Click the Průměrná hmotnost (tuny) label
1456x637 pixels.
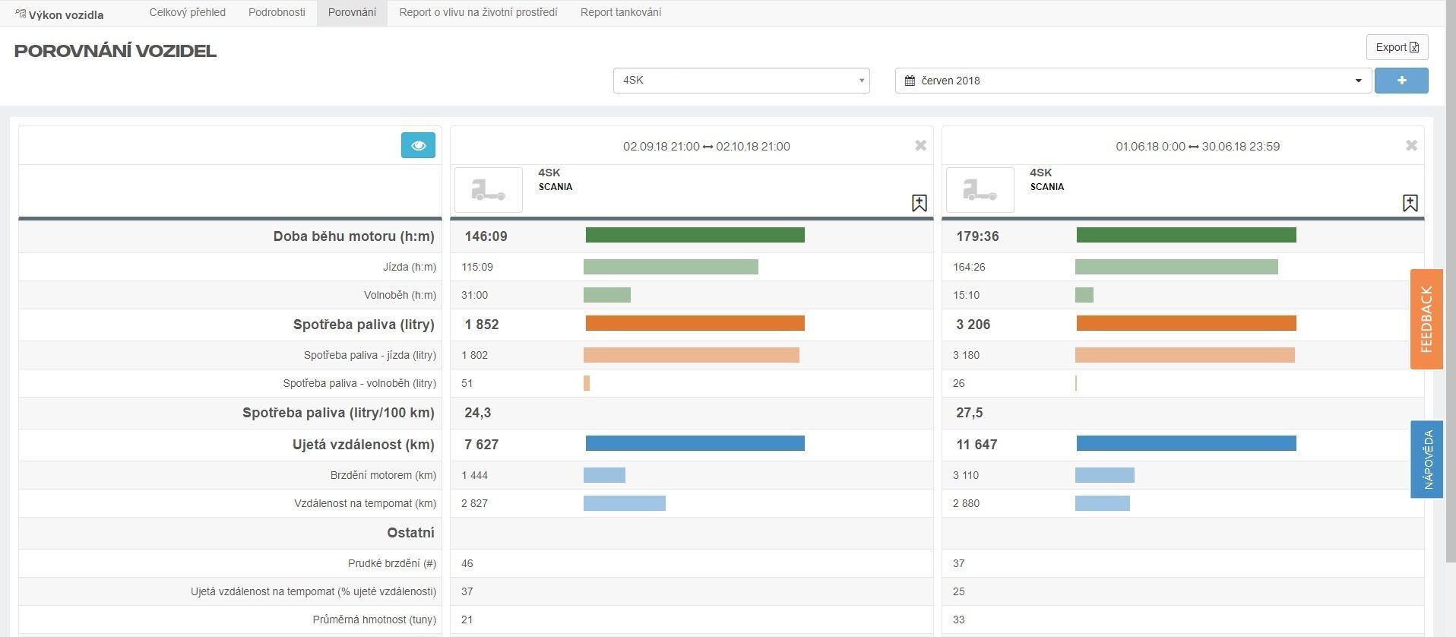click(375, 620)
